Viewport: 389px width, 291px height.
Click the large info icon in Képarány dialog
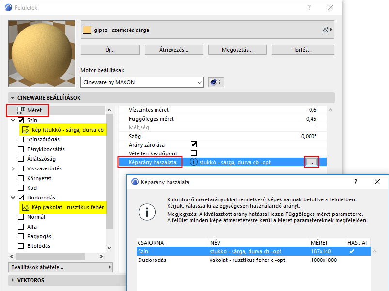click(147, 212)
